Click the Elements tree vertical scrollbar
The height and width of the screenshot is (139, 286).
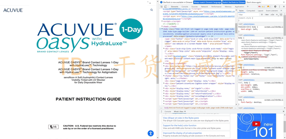236,28
